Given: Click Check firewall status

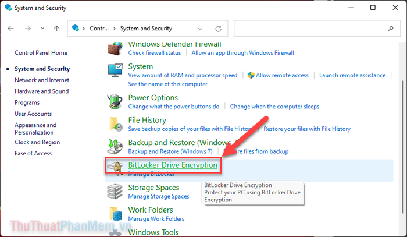Looking at the screenshot, I should (155, 53).
